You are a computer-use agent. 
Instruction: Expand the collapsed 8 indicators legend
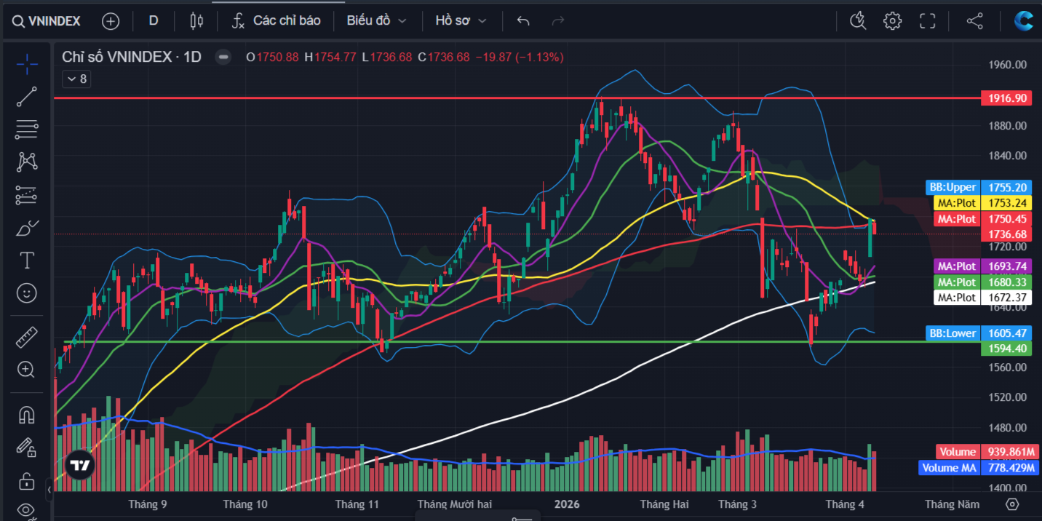click(76, 79)
